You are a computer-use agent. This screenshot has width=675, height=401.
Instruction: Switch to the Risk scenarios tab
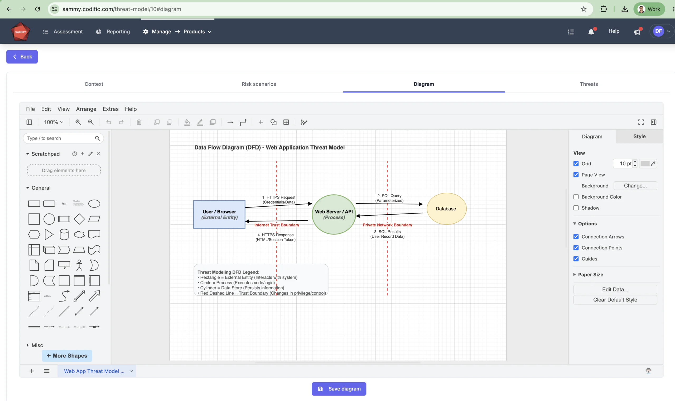pos(259,84)
